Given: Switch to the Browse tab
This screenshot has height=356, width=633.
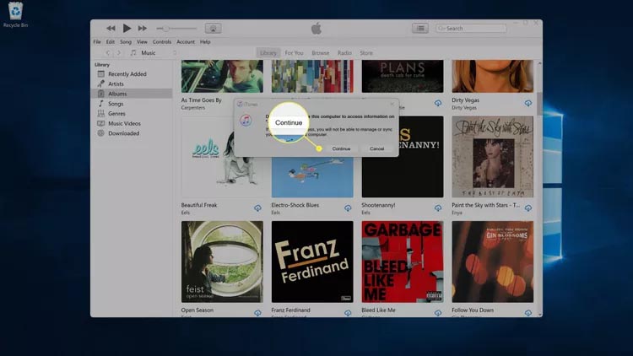Looking at the screenshot, I should point(321,53).
